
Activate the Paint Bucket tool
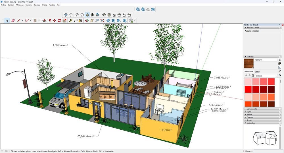point(81,21)
